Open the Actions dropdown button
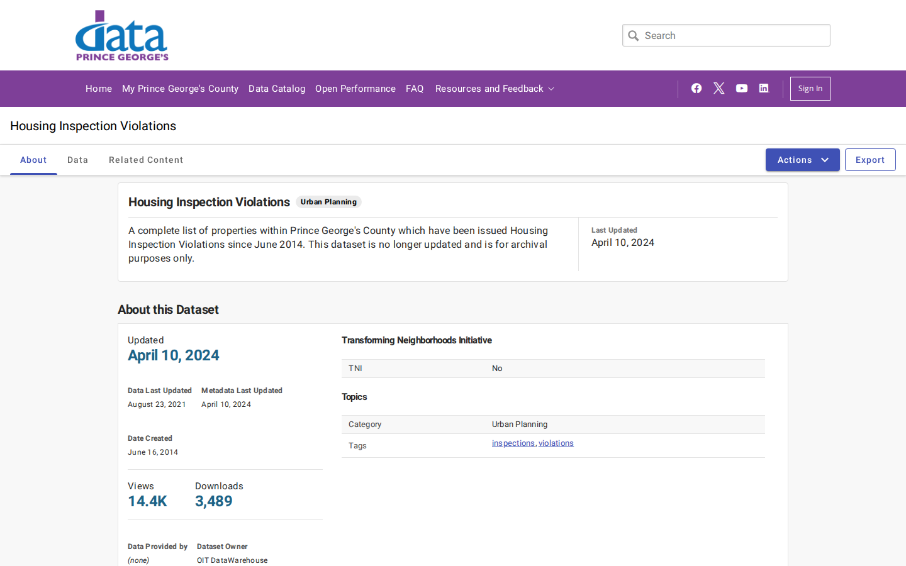This screenshot has width=906, height=566. [802, 160]
